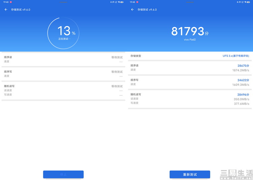This screenshot has height=180, width=253.
Task: Tap the 13% progress circle
Action: [63, 33]
